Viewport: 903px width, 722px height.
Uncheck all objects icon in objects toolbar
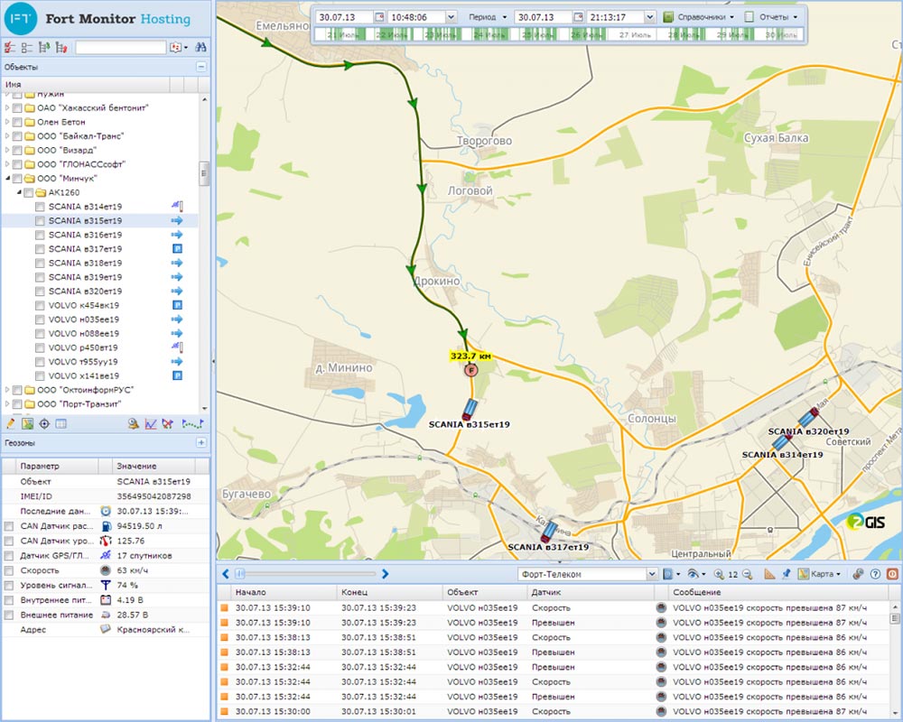tap(26, 48)
